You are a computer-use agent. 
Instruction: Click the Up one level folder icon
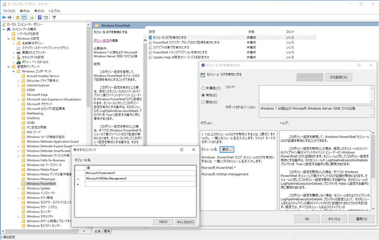18,18
